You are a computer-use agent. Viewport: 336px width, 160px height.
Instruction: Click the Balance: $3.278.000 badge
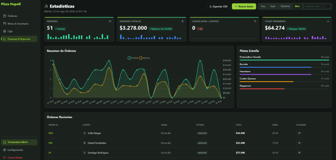160,29
